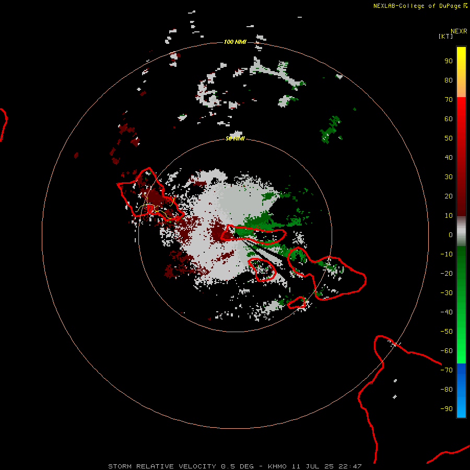
Task: Click the -50 value on the velocity scale
Action: (446, 332)
